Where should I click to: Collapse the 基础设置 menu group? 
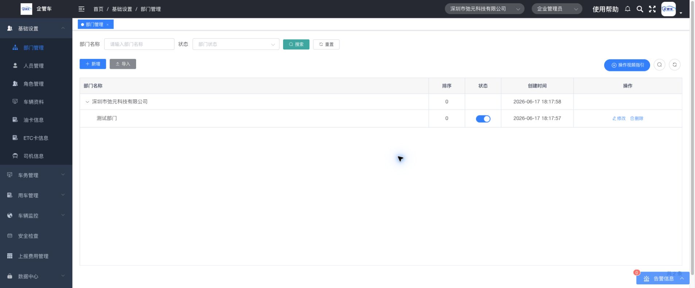(x=36, y=28)
